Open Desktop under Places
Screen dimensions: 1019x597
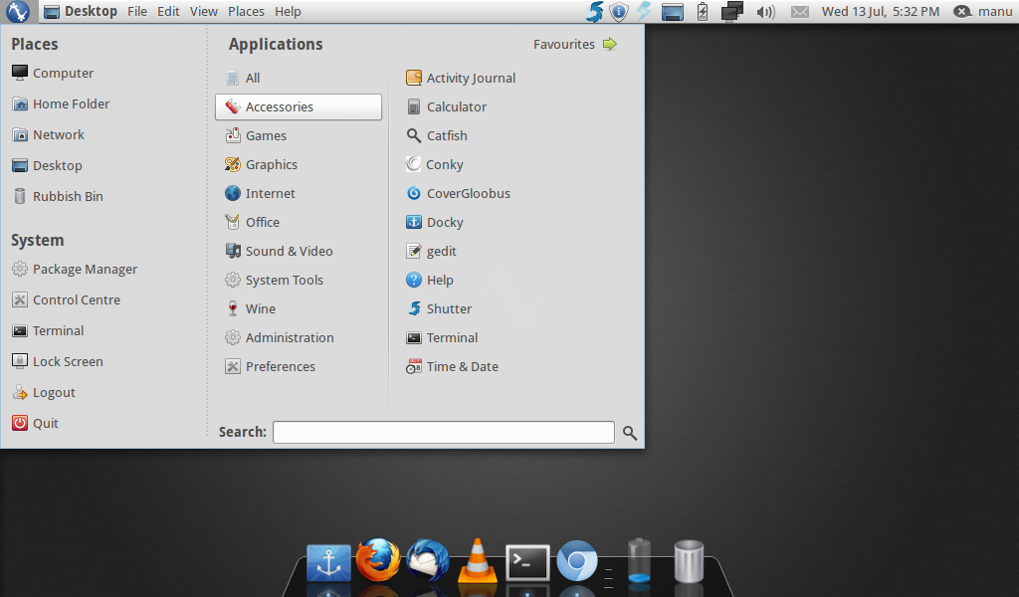[47, 165]
